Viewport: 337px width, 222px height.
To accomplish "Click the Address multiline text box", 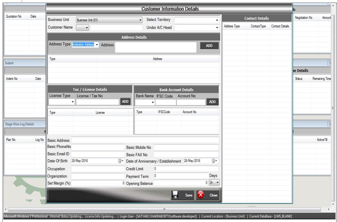I will (x=156, y=47).
